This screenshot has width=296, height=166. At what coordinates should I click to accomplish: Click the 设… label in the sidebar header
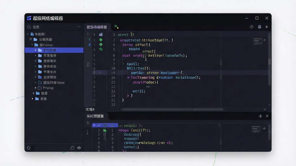[x=36, y=27]
